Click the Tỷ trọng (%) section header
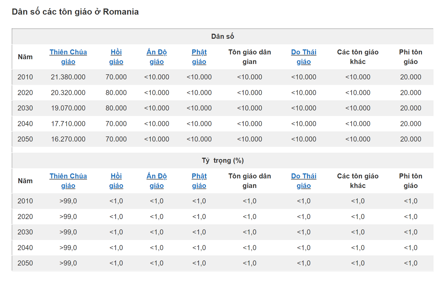 coord(223,161)
